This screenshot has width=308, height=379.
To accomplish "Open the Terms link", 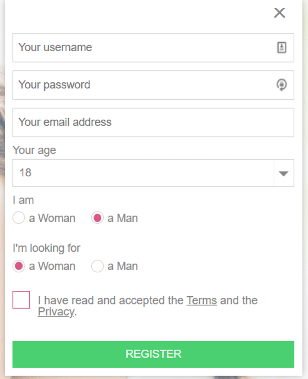I will tap(202, 300).
